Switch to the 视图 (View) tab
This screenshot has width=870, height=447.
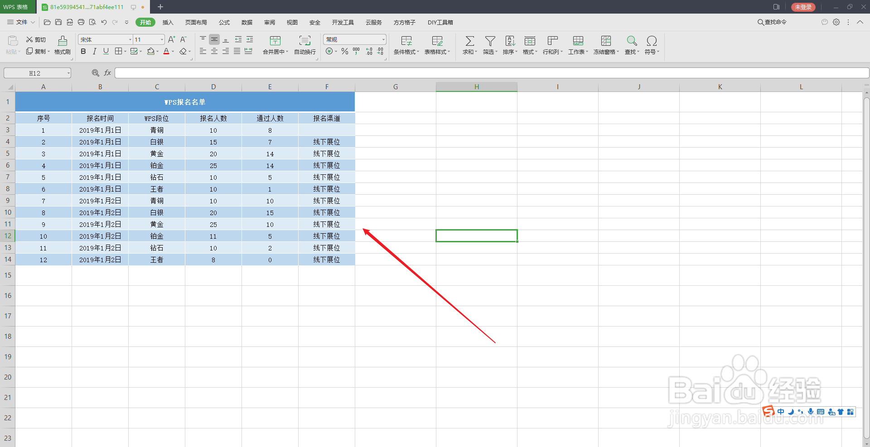click(x=292, y=22)
